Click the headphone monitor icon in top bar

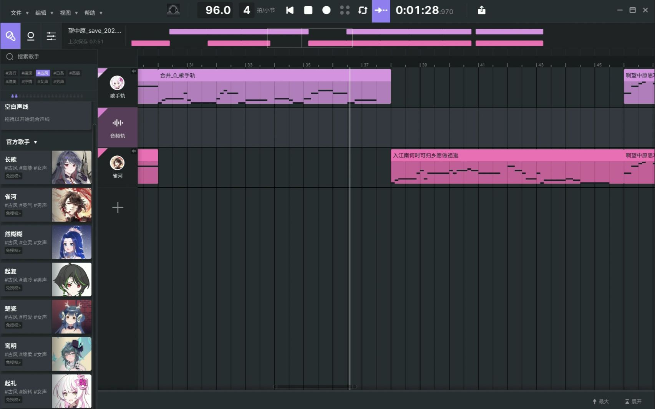(x=173, y=10)
